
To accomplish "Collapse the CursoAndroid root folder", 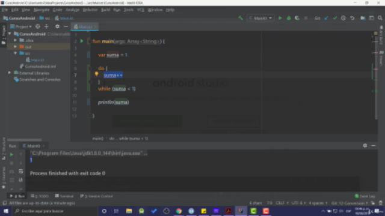I will [x=10, y=34].
